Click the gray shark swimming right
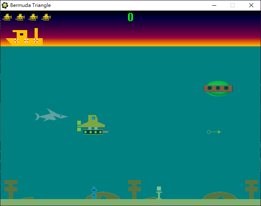 [51, 115]
